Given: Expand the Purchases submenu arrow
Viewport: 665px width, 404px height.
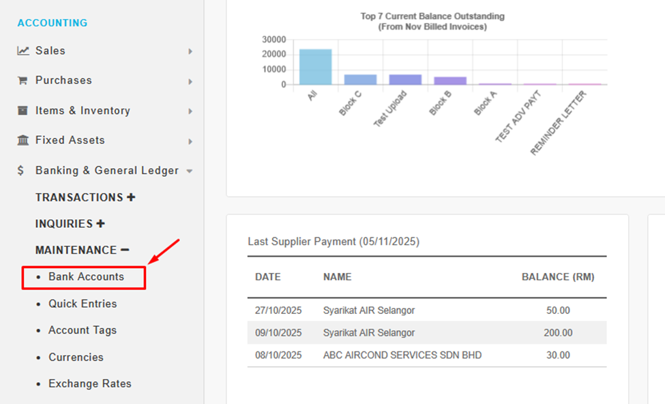Looking at the screenshot, I should click(190, 82).
